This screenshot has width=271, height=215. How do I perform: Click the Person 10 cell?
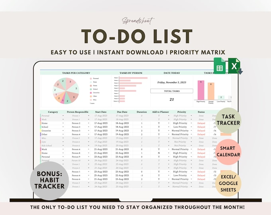[76, 160]
